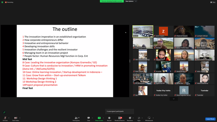Expand chat options caret beside Chat

(x=92, y=118)
